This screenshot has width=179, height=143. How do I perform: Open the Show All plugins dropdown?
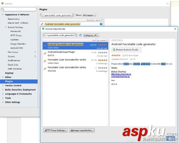tap(89, 15)
